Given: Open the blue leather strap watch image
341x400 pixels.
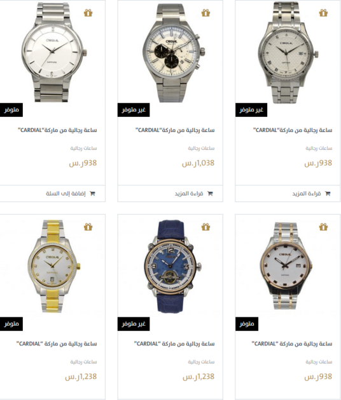Looking at the screenshot, I should pyautogui.click(x=170, y=266).
